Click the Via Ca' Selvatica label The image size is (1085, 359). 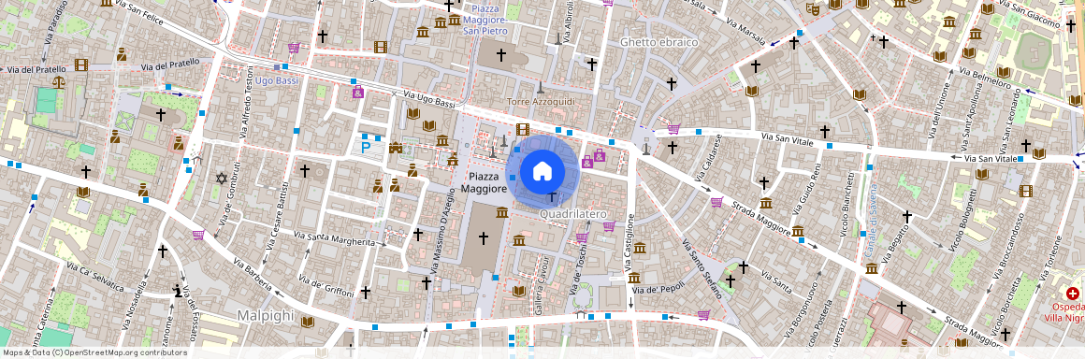(95, 277)
